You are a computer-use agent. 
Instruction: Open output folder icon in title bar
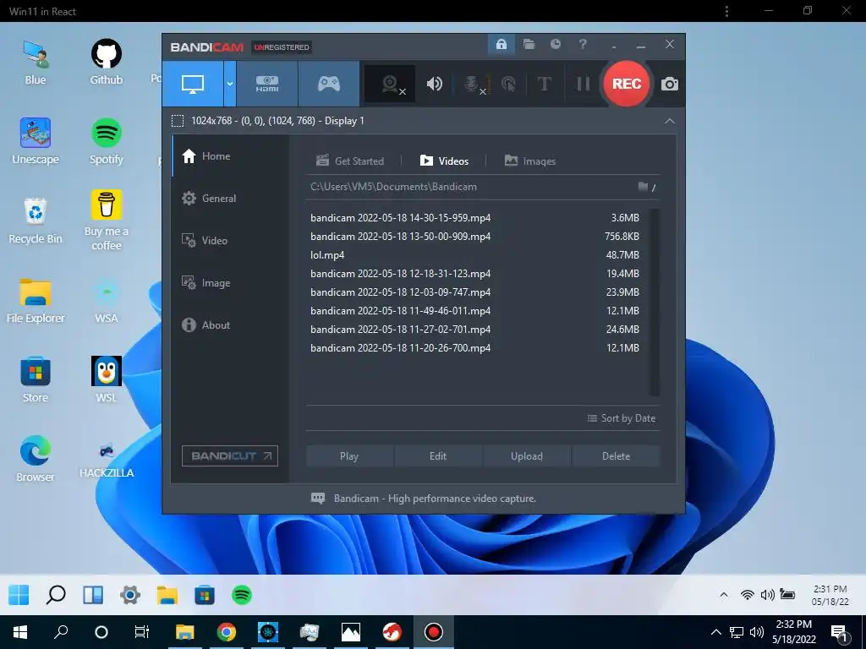[x=529, y=45]
